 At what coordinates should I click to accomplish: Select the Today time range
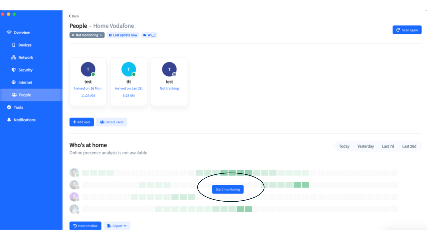tap(344, 146)
